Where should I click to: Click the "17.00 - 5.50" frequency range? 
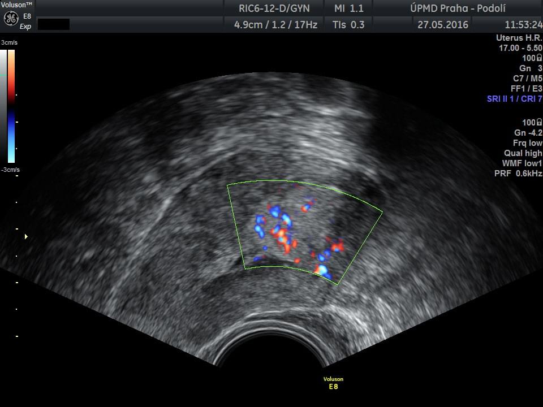(520, 47)
